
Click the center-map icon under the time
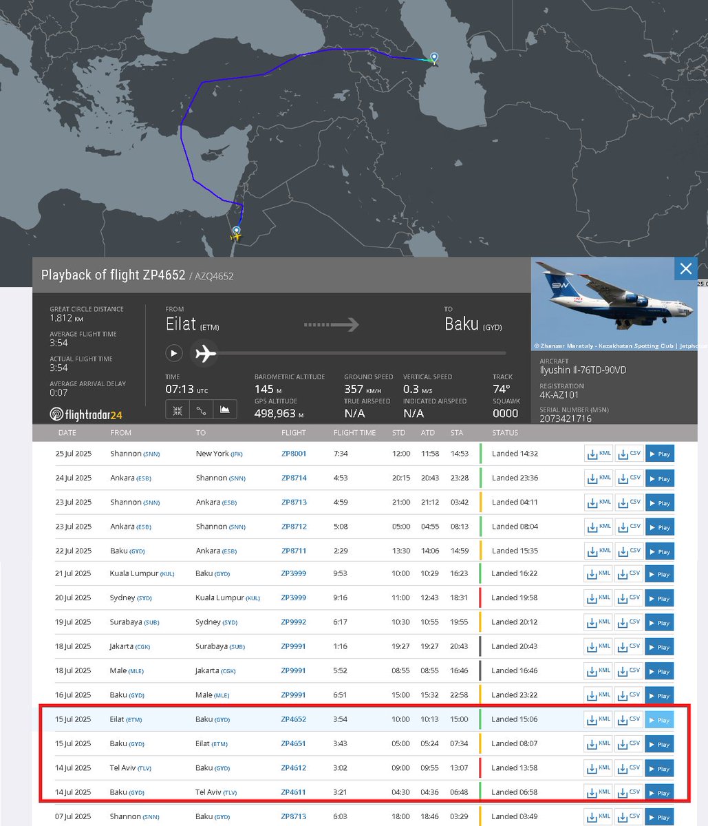pos(178,410)
